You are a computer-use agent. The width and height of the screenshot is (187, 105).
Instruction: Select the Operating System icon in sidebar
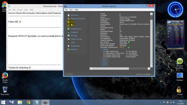click(68, 19)
